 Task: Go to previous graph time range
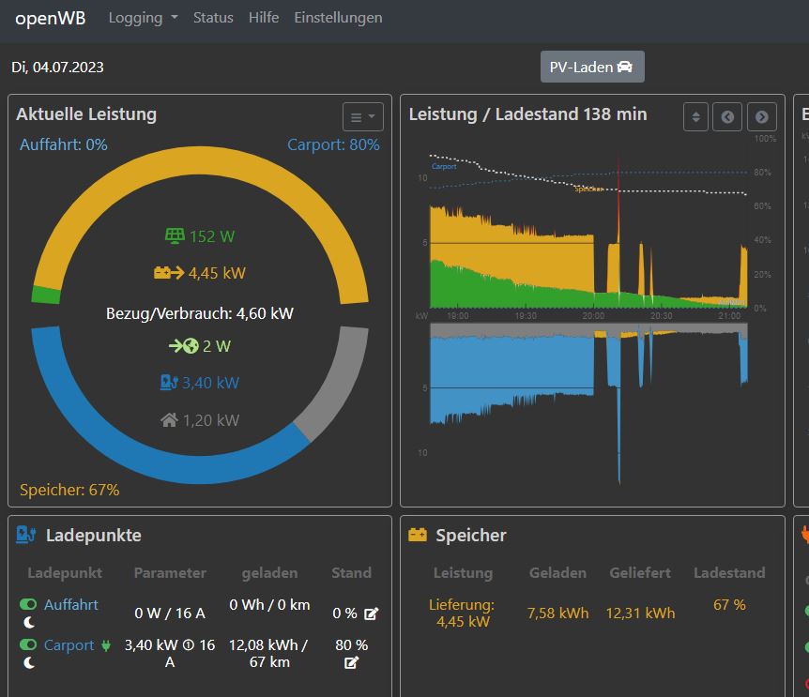pyautogui.click(x=727, y=117)
